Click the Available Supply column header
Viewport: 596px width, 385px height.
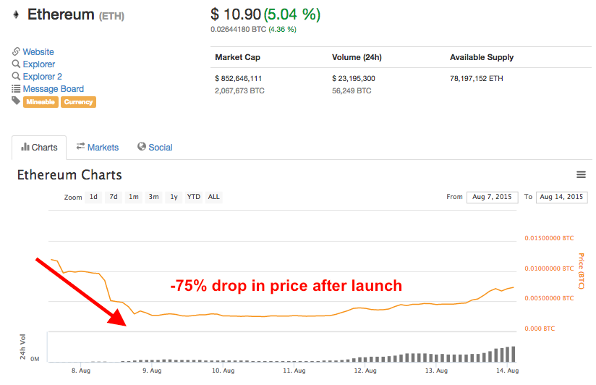pos(482,57)
